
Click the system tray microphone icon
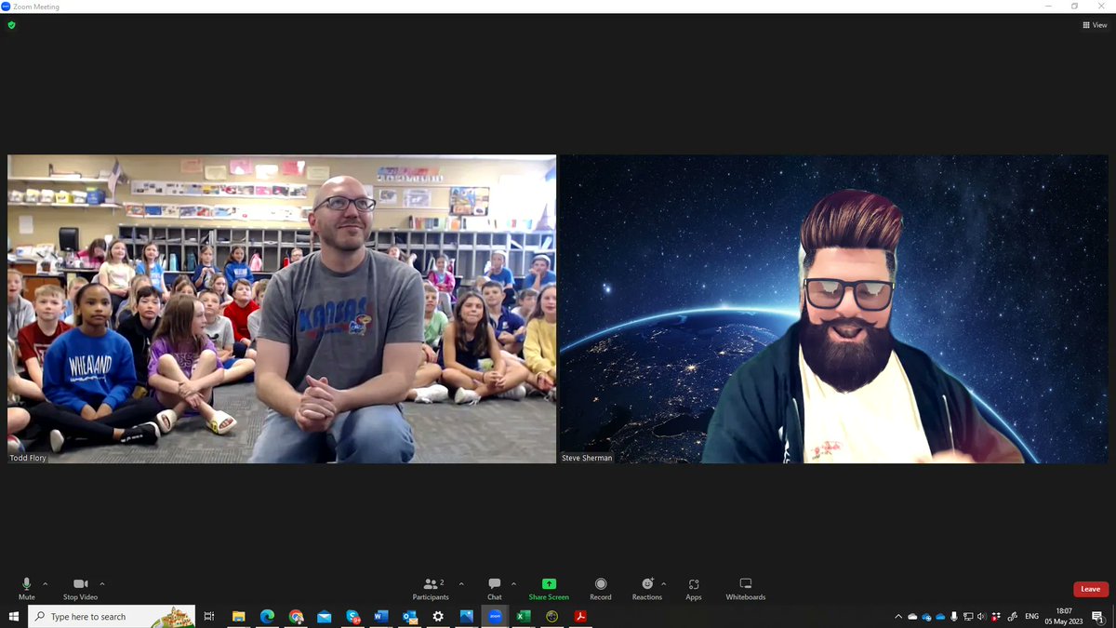pos(954,616)
